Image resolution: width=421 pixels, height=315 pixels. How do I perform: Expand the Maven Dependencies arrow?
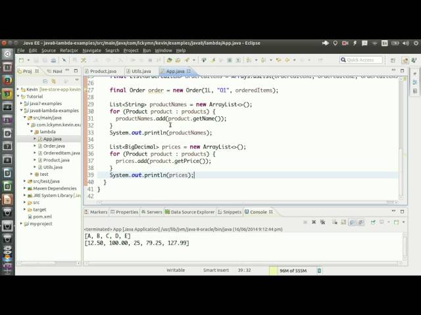pyautogui.click(x=25, y=188)
